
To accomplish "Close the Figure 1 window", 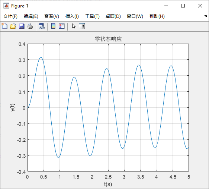I will [x=200, y=6].
